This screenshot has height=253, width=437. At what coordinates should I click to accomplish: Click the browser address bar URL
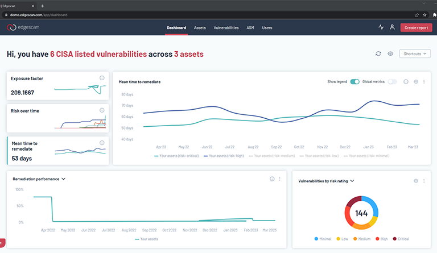(39, 15)
